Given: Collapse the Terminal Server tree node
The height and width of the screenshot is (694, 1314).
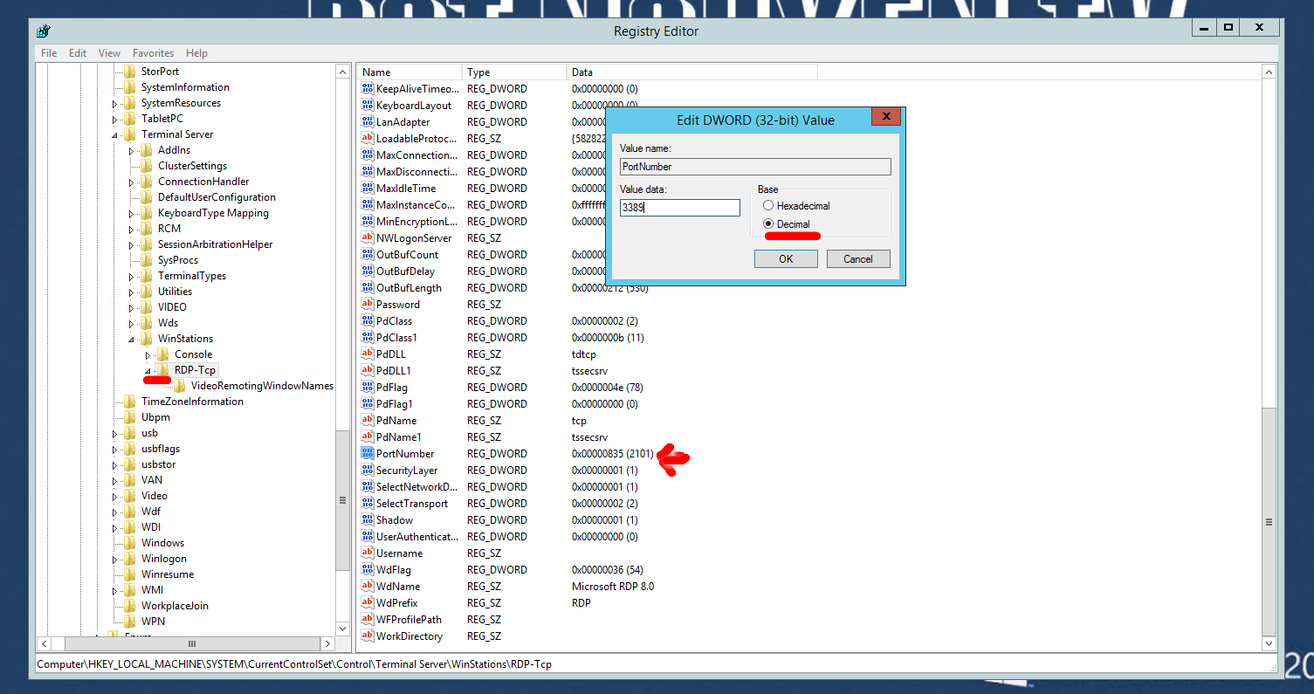Looking at the screenshot, I should coord(114,135).
